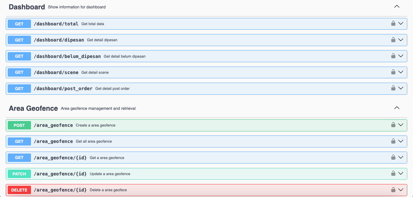Click the lock icon for /dashboard/scene
This screenshot has height=197, width=413.
pos(393,72)
